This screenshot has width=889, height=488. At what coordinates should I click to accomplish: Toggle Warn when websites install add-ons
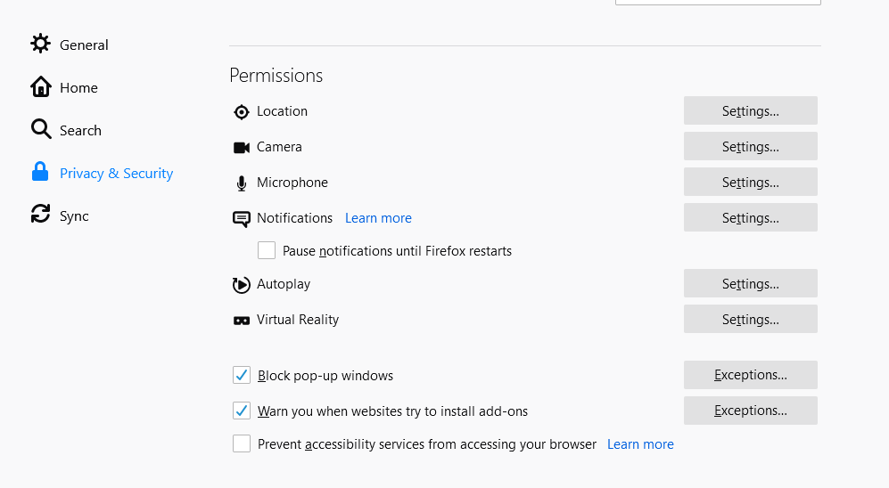[x=242, y=411]
